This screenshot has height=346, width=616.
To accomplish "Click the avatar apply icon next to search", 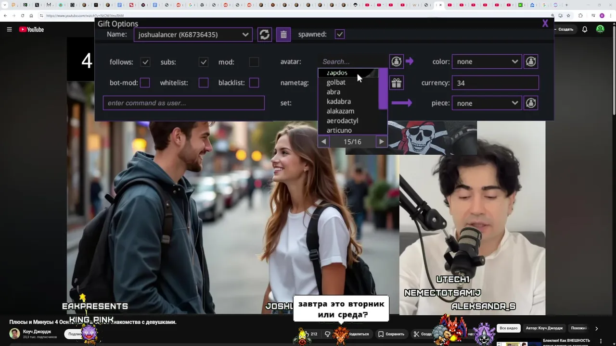I will (396, 62).
